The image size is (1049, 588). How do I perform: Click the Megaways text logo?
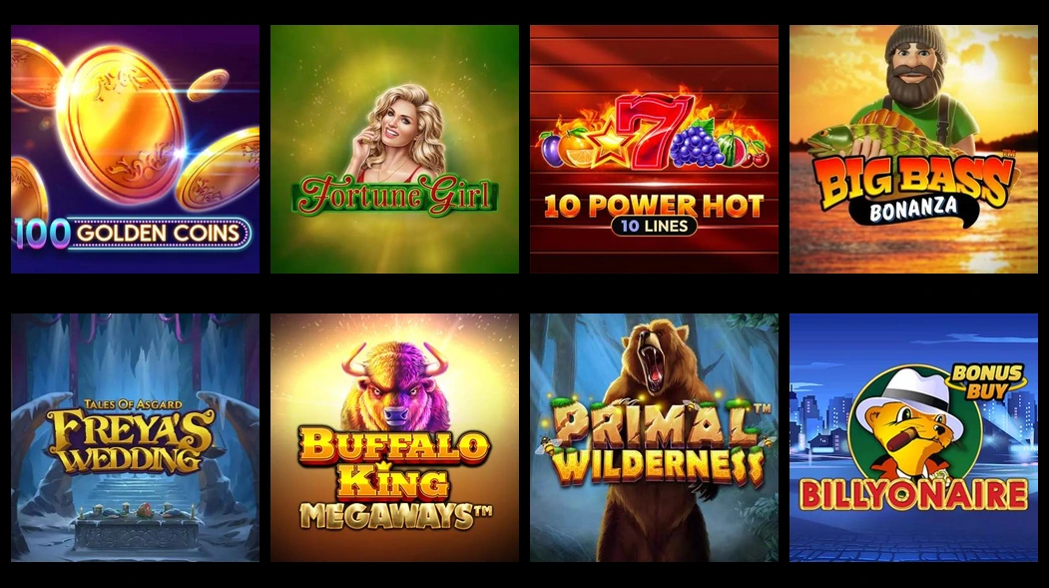[x=394, y=516]
